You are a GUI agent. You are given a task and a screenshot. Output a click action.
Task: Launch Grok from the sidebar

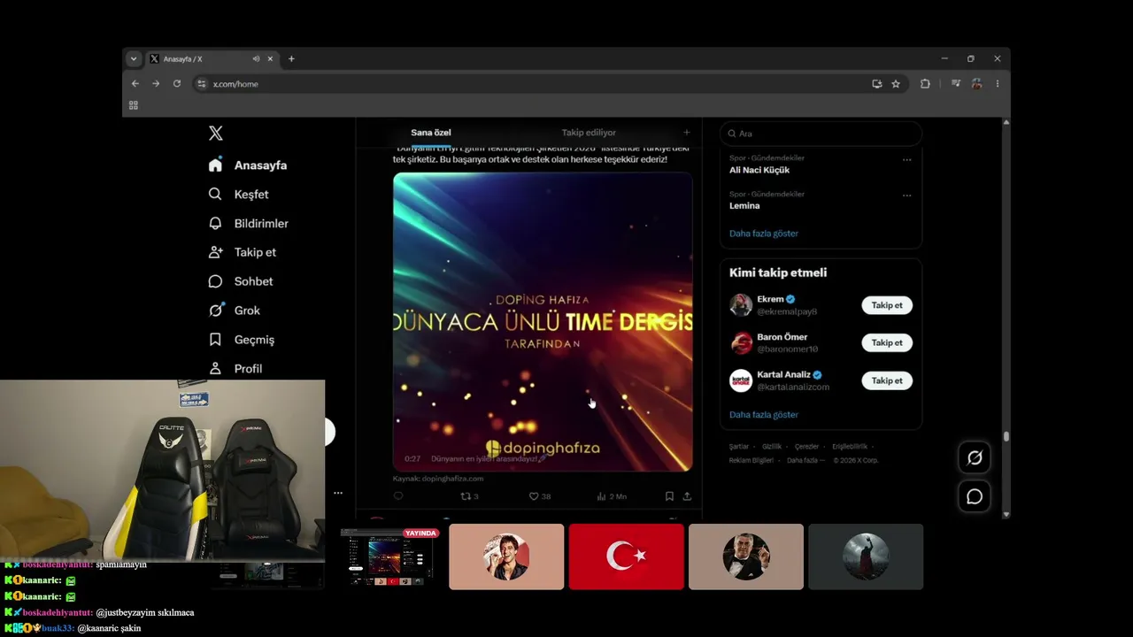(234, 311)
